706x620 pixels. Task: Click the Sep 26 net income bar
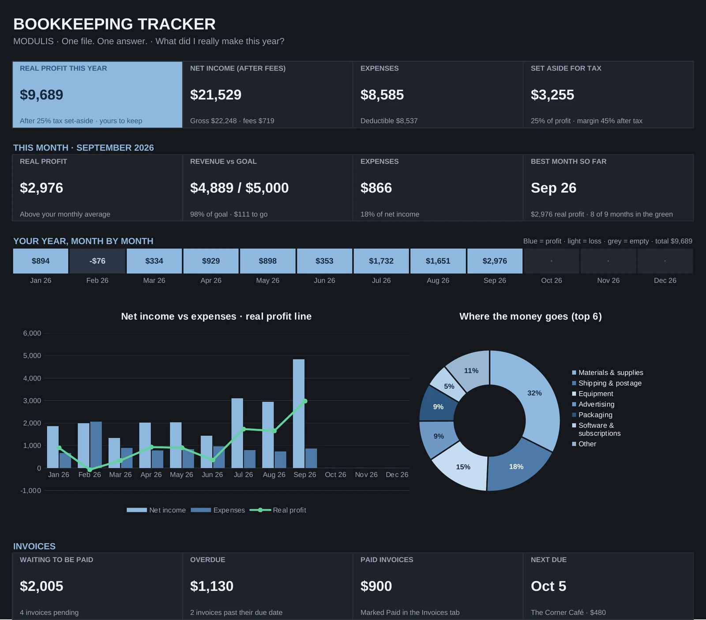299,414
